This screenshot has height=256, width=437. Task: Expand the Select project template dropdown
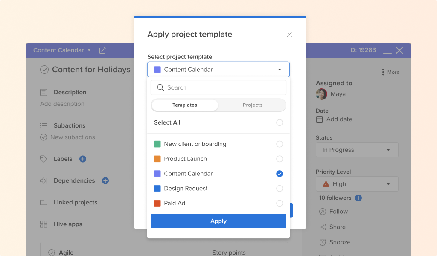tap(218, 70)
